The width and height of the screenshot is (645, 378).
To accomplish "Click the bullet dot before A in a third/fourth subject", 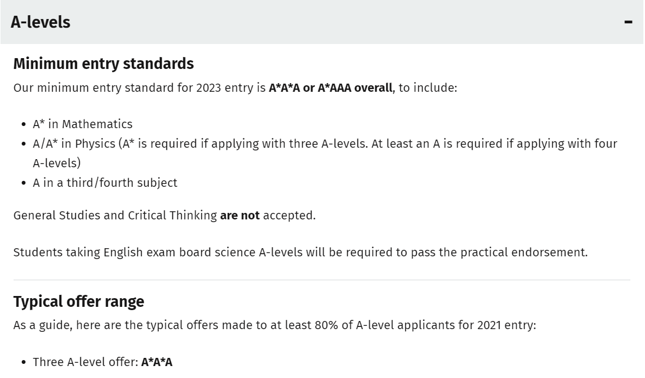I will (24, 183).
